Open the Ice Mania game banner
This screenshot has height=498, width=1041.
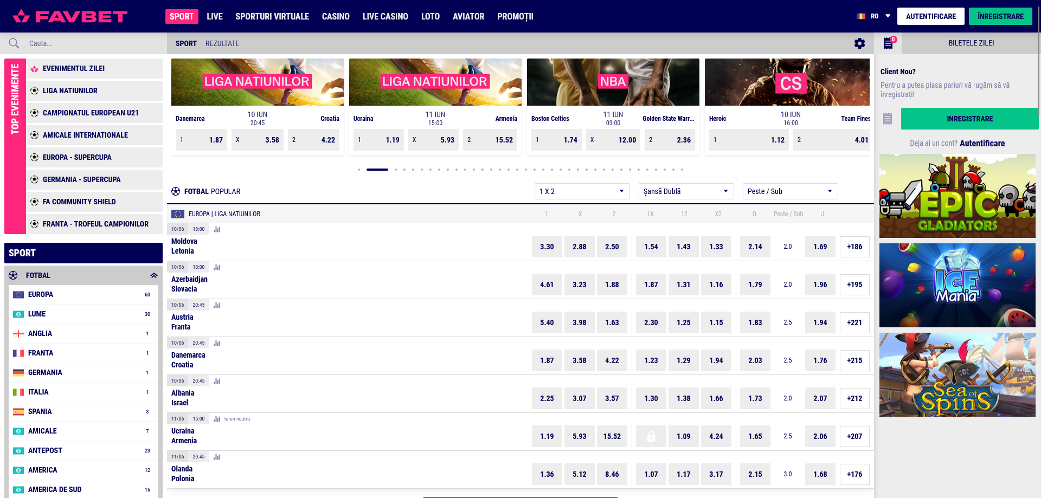point(958,285)
